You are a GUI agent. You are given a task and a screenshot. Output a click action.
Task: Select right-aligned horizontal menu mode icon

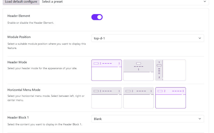171,98
